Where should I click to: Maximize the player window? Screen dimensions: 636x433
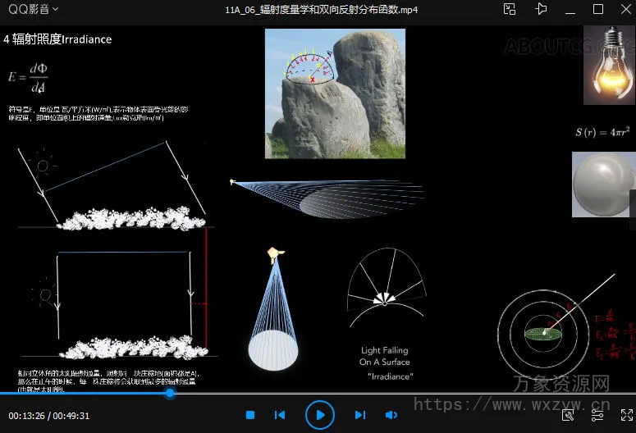[x=597, y=10]
